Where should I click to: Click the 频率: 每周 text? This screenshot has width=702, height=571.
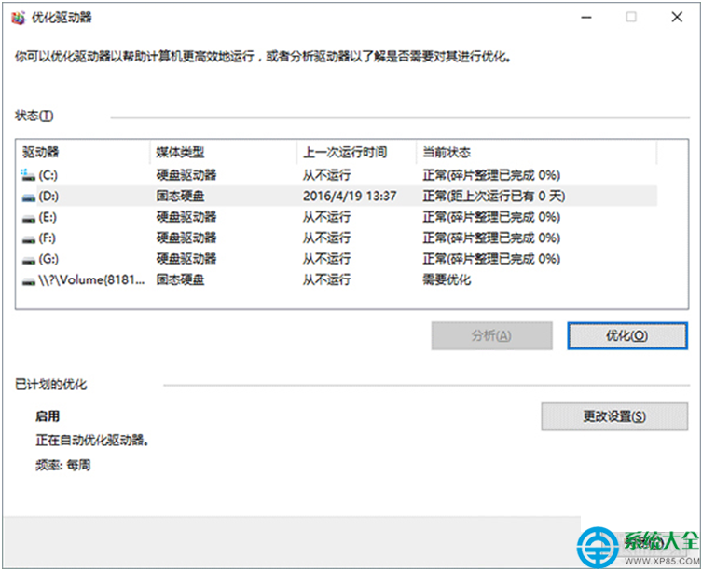(63, 466)
